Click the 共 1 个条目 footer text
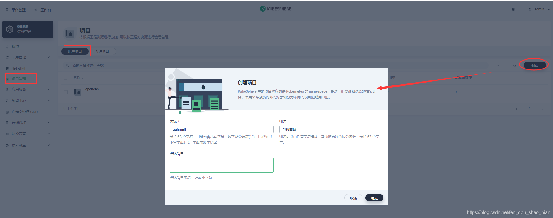Image resolution: width=553 pixels, height=218 pixels. point(71,109)
